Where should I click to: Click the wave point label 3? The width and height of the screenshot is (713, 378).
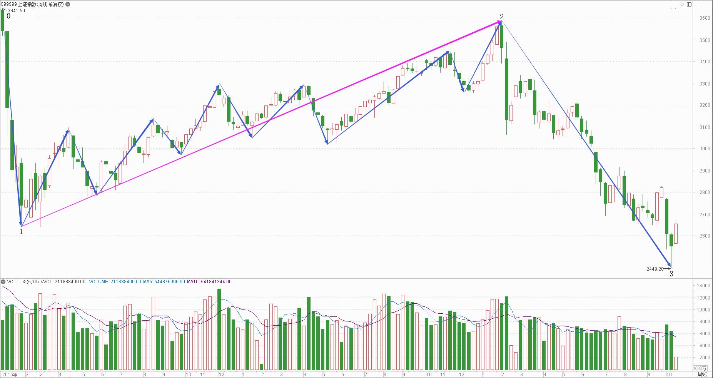point(671,274)
